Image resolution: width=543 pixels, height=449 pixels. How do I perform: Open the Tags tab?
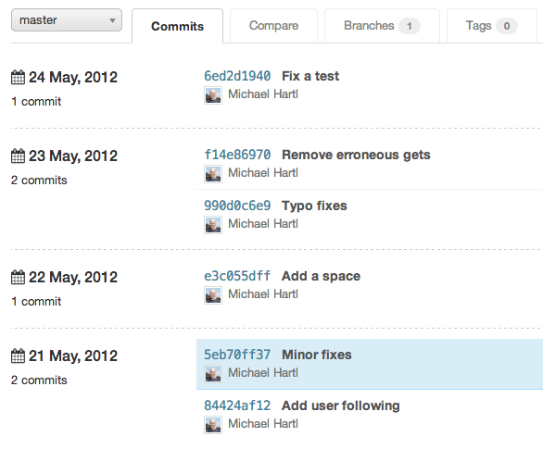492,26
